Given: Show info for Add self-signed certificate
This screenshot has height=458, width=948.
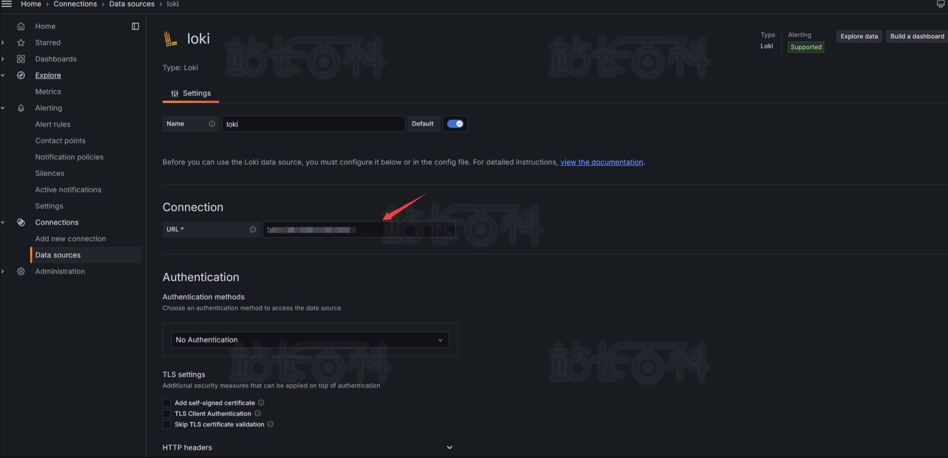Looking at the screenshot, I should coord(261,402).
